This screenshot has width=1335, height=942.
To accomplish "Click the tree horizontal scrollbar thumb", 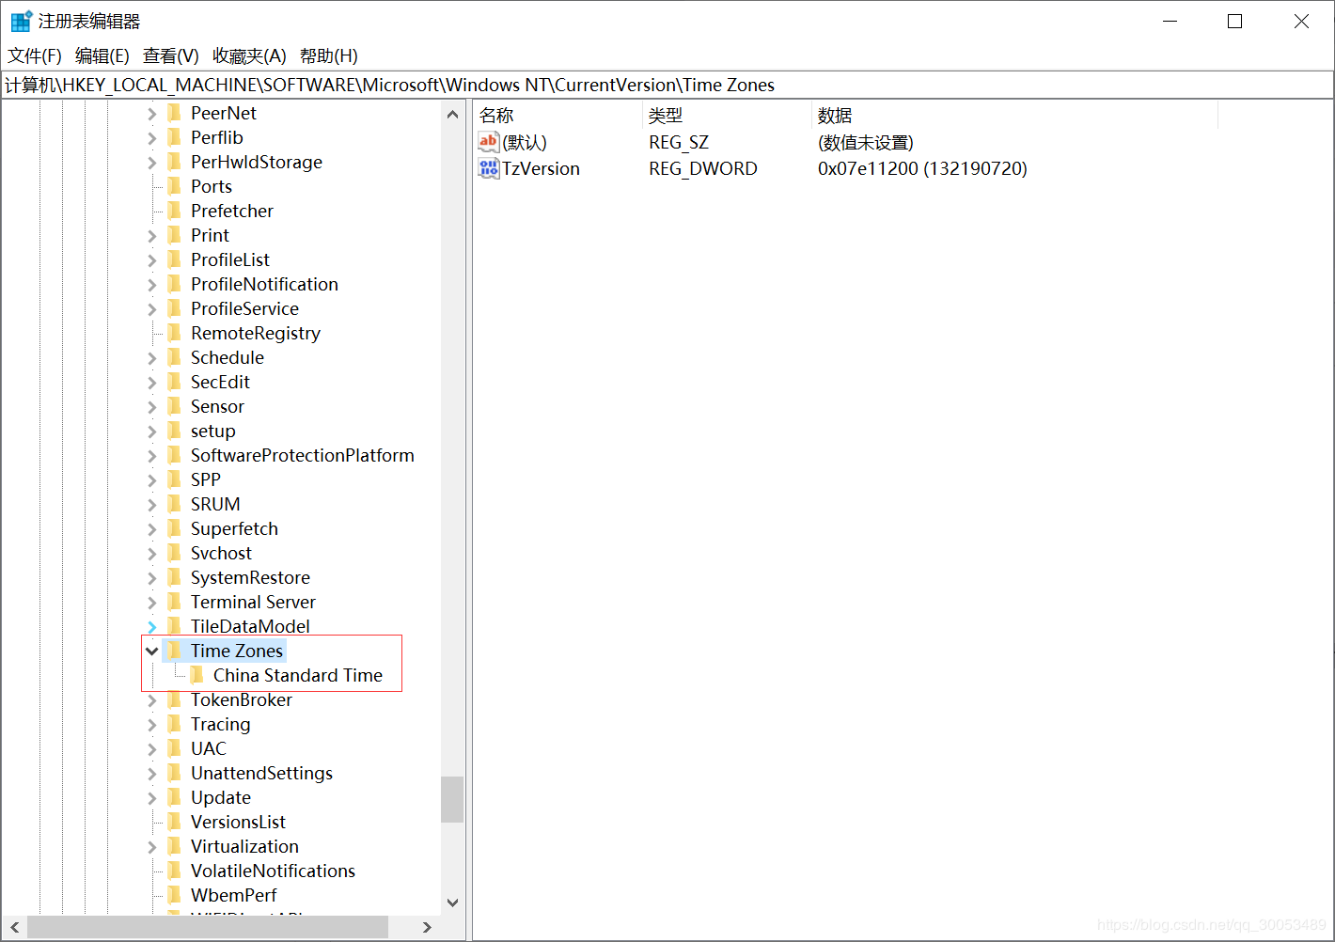I will [208, 927].
